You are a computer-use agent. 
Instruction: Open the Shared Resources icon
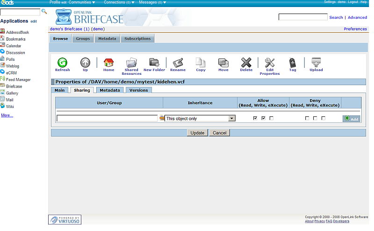pyautogui.click(x=131, y=63)
